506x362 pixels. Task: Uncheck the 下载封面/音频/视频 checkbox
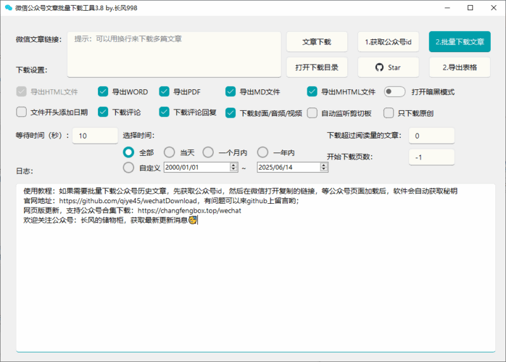click(230, 113)
